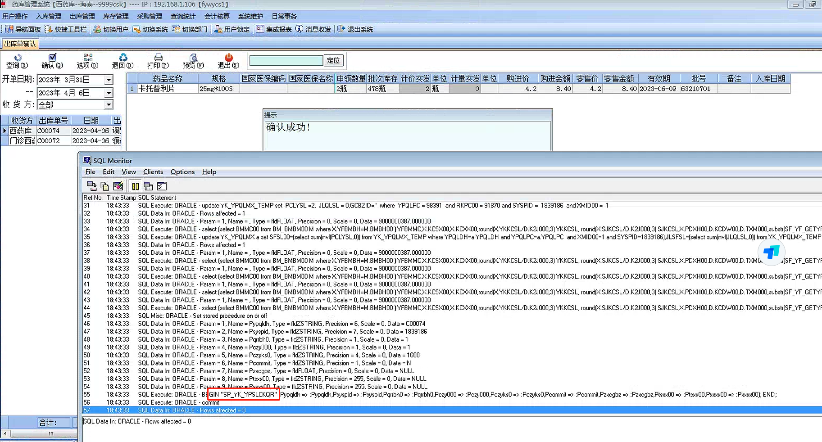Click the 确认成功! message text
Viewport: 822px width, 442px height.
tap(288, 127)
